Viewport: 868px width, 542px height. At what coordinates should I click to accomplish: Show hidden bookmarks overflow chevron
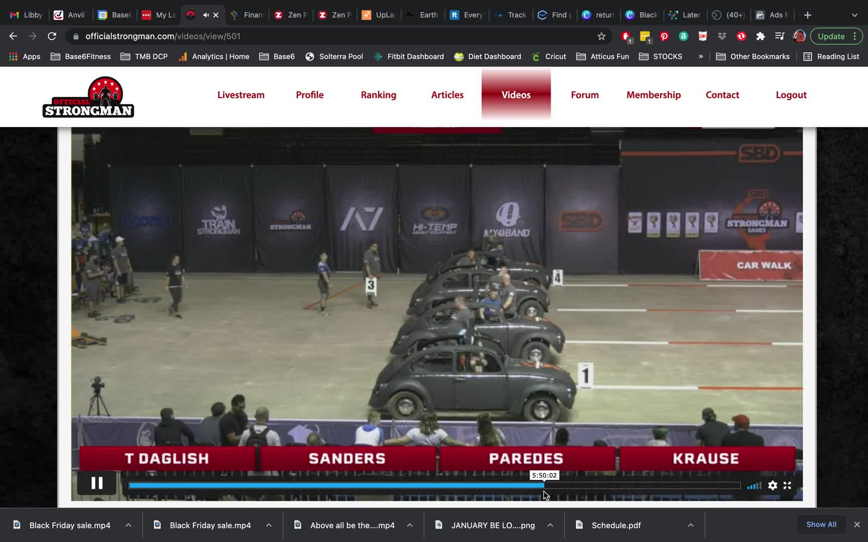pos(701,57)
